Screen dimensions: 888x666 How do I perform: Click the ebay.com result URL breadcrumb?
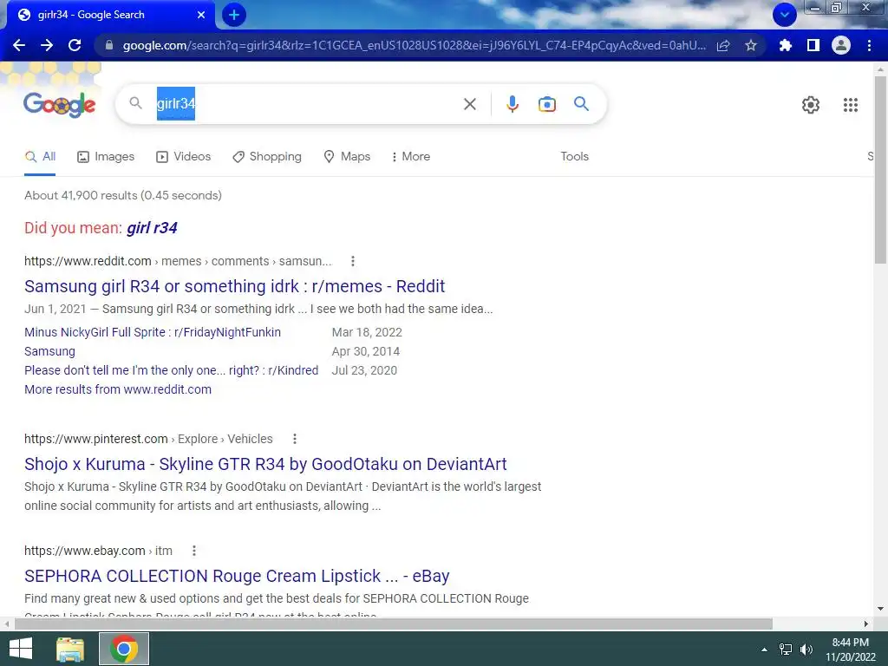(98, 551)
